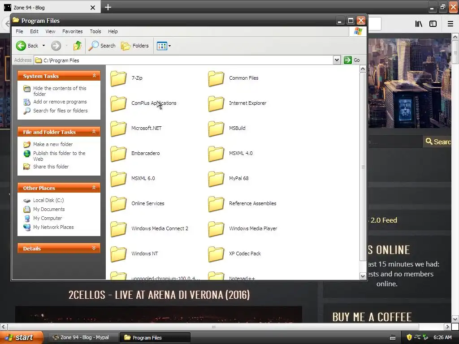Collapse the File and Folder Tasks panel

point(94,132)
